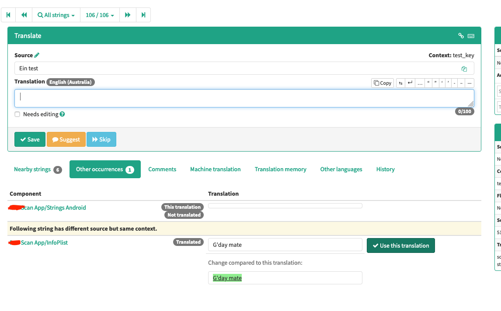
Task: Open the Comments tab
Action: pyautogui.click(x=162, y=169)
